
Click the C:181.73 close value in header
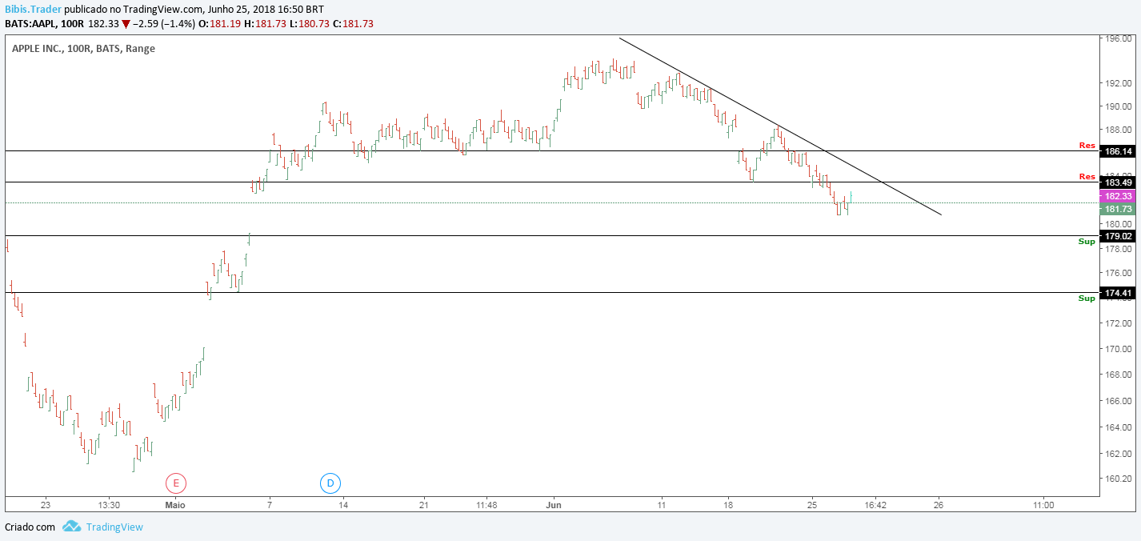pos(354,23)
